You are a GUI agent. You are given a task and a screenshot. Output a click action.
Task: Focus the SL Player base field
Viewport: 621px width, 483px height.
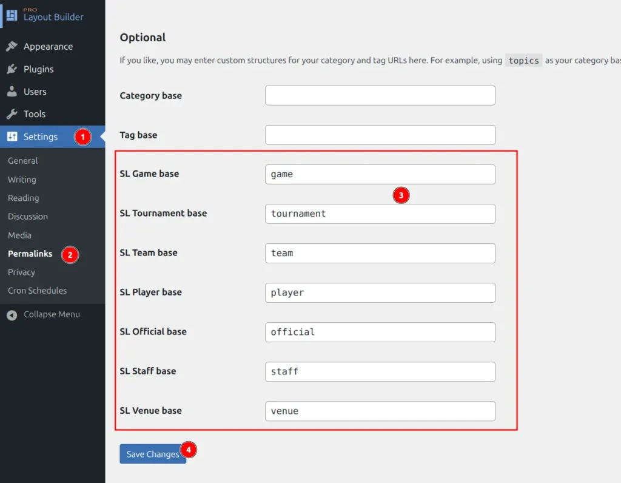(380, 293)
